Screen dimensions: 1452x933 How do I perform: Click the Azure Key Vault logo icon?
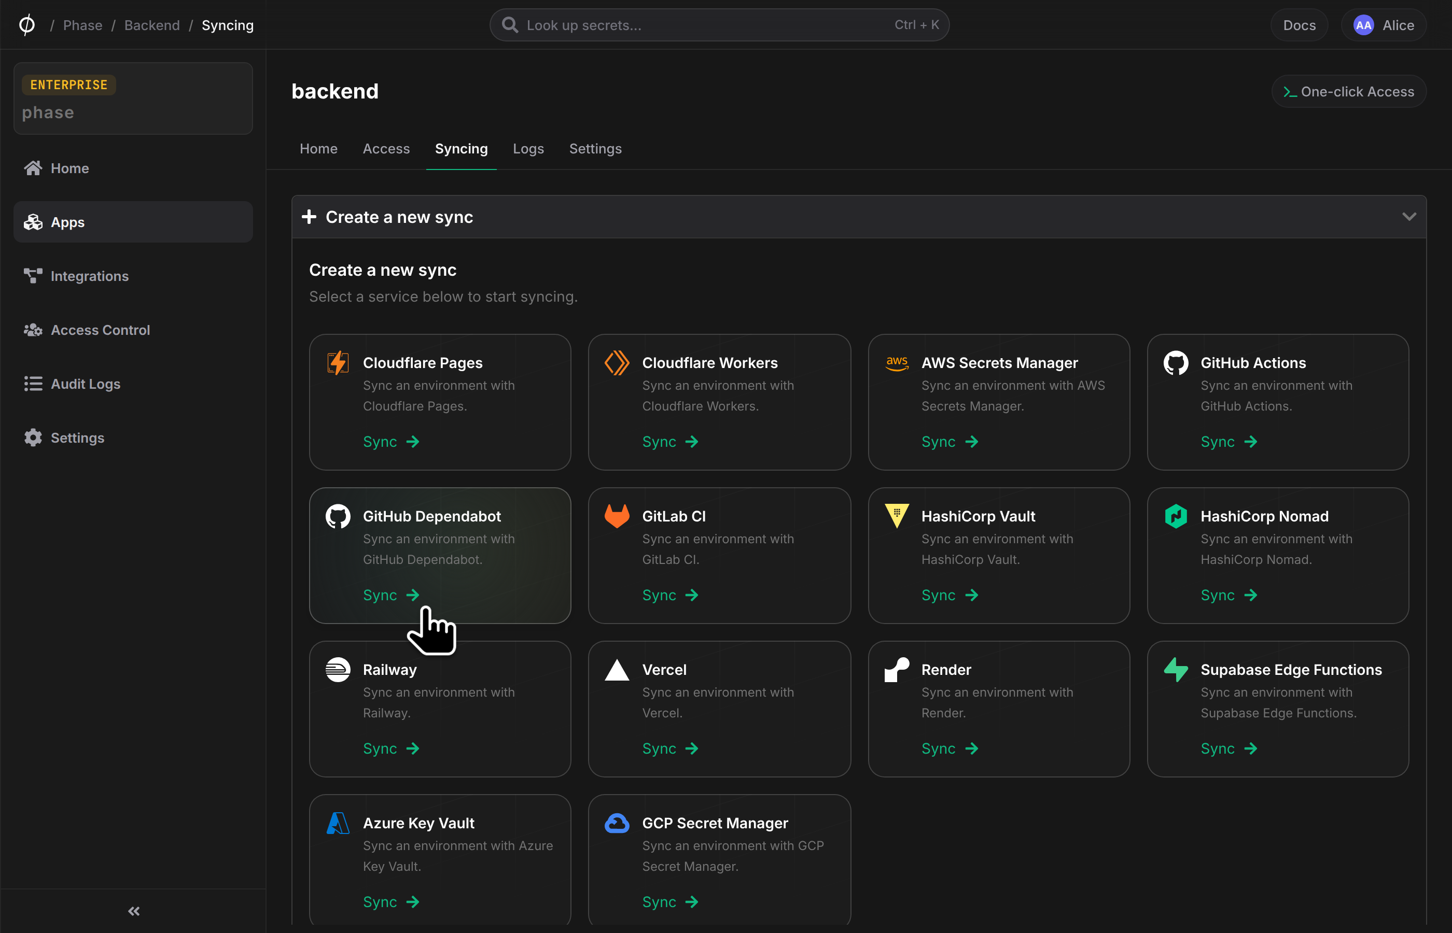[338, 823]
